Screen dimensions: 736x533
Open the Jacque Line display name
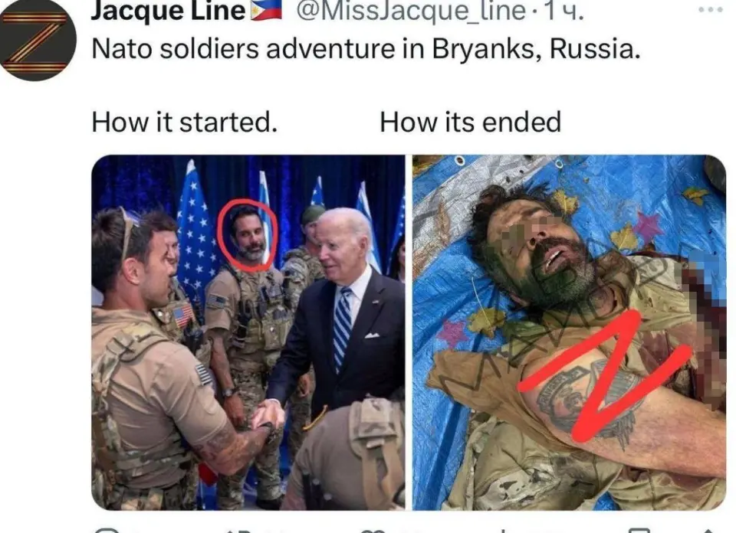168,11
